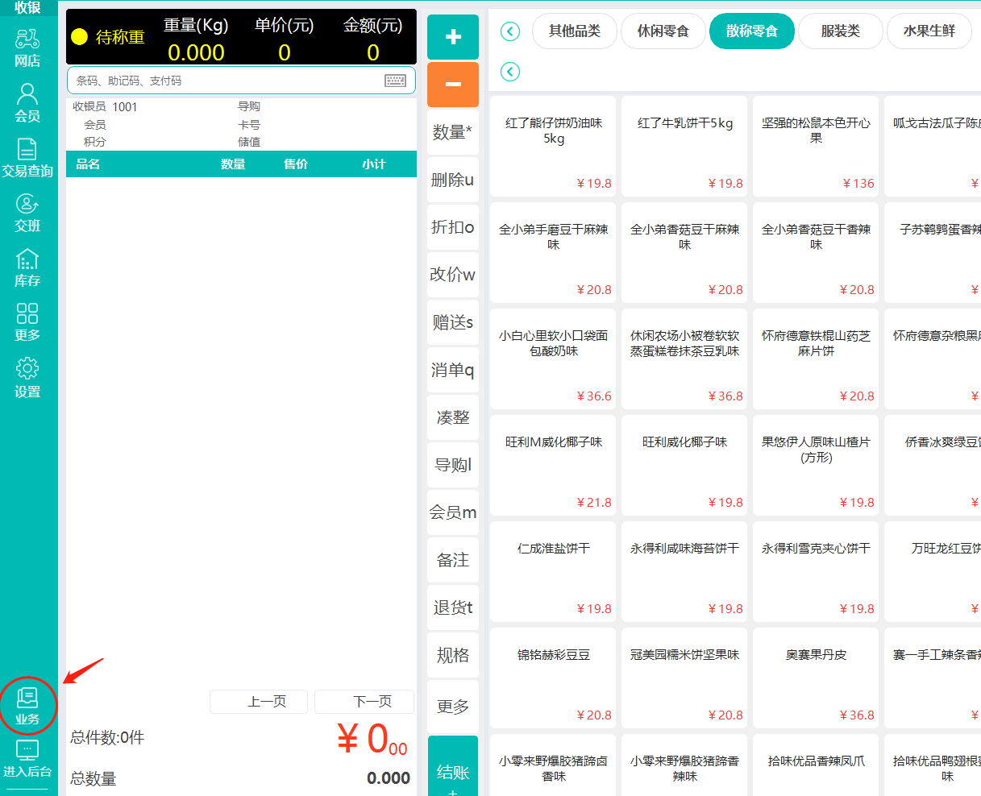
Task: Select product 怀府德意铁棍山药芝麻片饼
Action: point(816,359)
